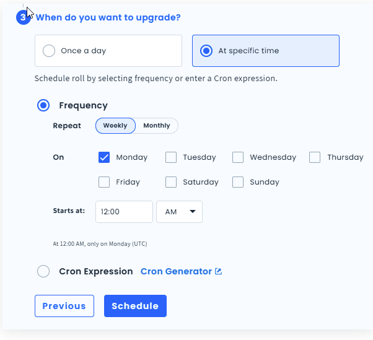Screen dimensions: 373x340
Task: Choose the Cron Expression radio button
Action: point(43,271)
